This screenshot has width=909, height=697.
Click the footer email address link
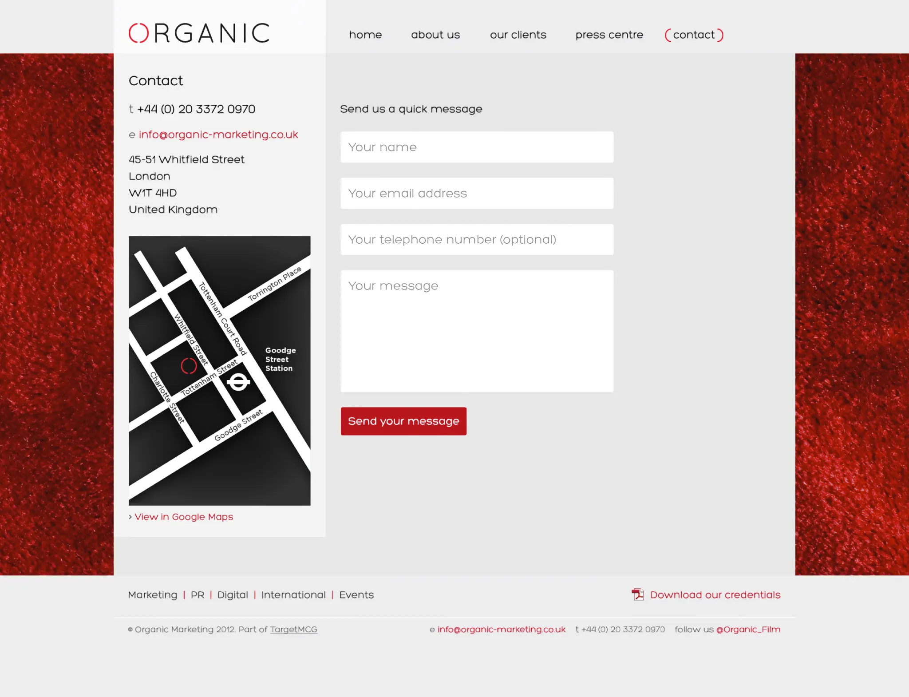(502, 630)
